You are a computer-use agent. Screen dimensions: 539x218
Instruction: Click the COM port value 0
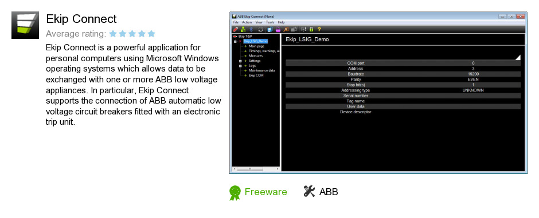pyautogui.click(x=473, y=63)
